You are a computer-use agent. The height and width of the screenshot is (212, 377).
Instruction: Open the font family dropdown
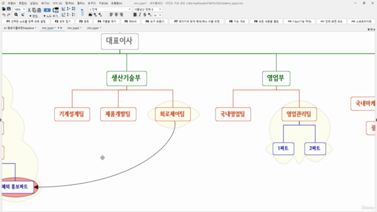(147, 9)
